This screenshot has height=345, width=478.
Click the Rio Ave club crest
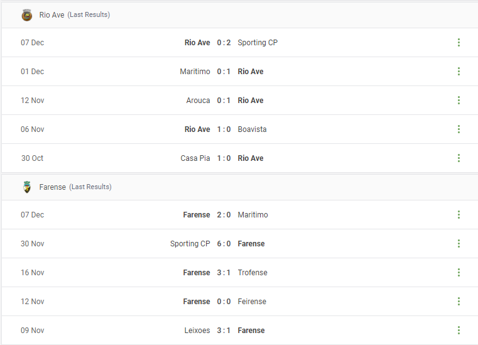click(27, 15)
